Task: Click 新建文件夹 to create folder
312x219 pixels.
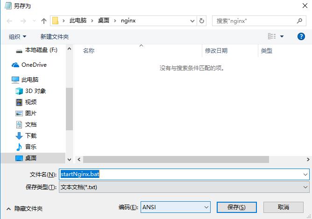Action: point(55,36)
